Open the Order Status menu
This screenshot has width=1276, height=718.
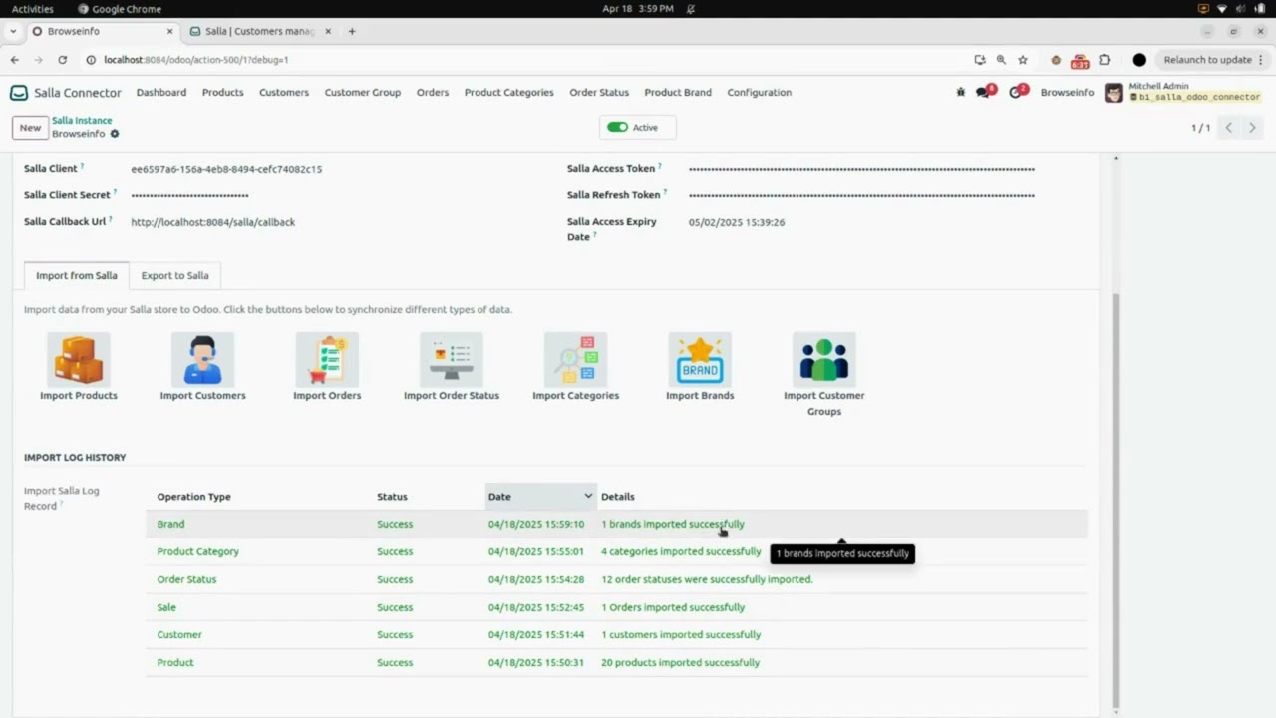[x=599, y=93]
